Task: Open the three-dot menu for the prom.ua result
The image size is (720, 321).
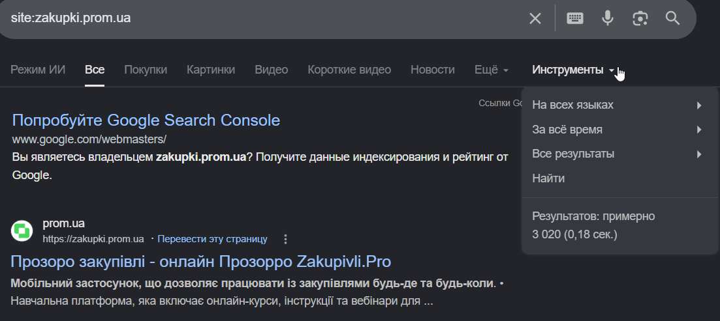Action: coord(285,239)
